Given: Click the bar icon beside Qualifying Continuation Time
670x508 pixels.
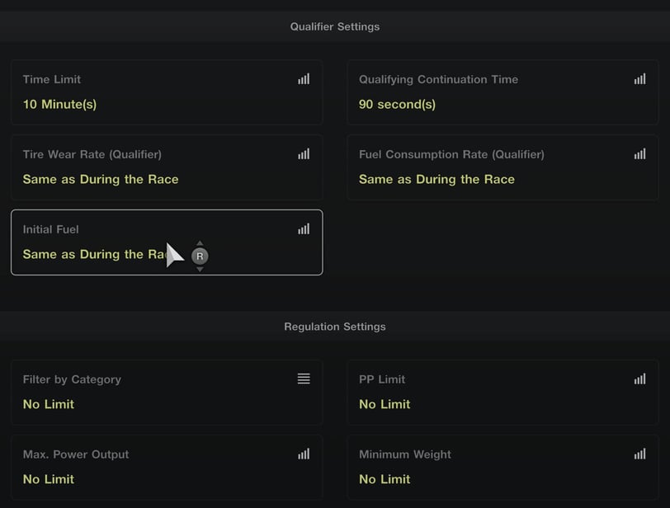Looking at the screenshot, I should pos(639,79).
